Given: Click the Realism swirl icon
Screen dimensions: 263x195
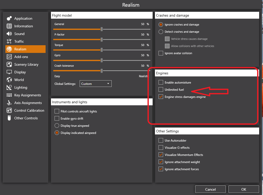Looking at the screenshot, I should (x=9, y=49).
